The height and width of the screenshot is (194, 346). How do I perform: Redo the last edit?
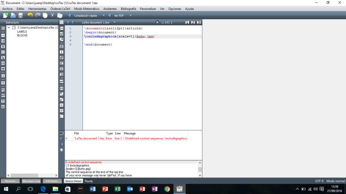[x=38, y=16]
